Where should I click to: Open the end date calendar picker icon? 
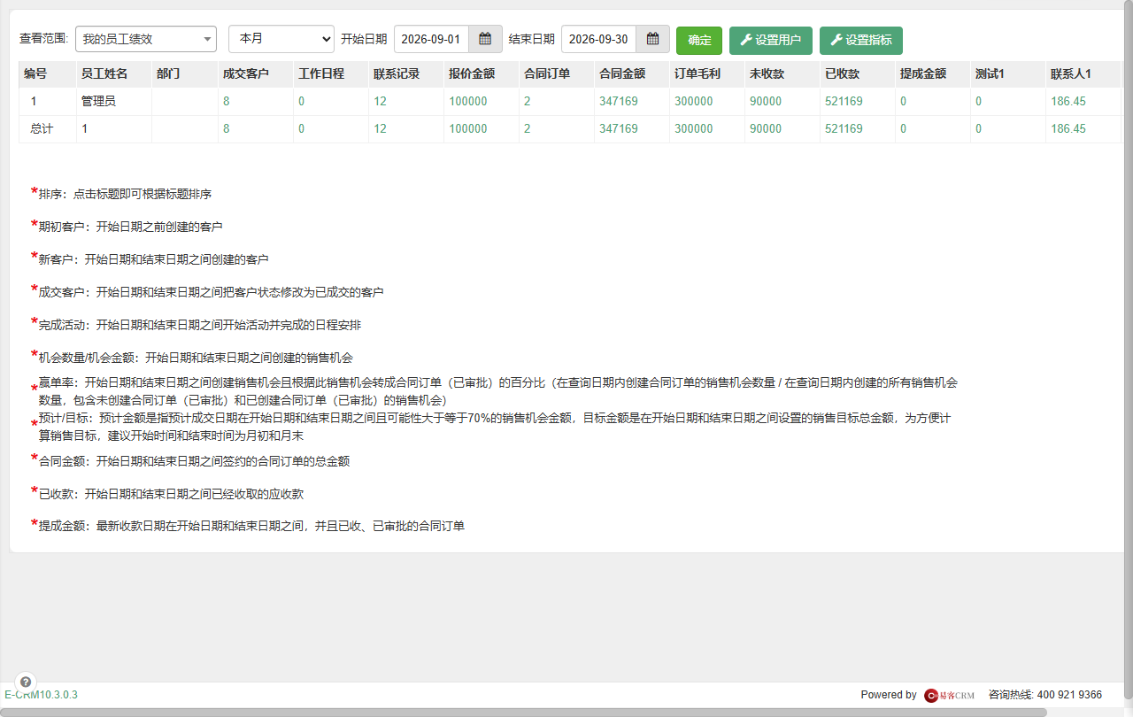[652, 39]
